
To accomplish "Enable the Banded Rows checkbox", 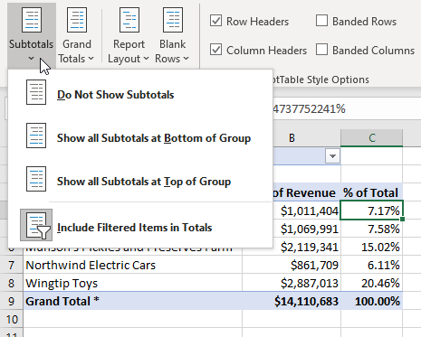I will click(321, 21).
